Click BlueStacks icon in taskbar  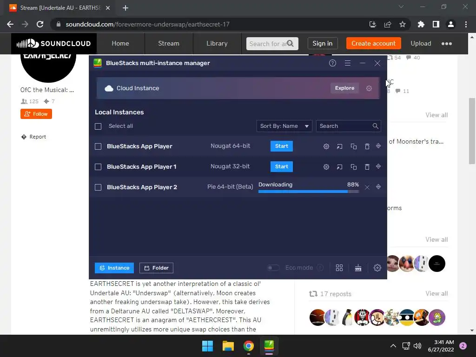[269, 346]
